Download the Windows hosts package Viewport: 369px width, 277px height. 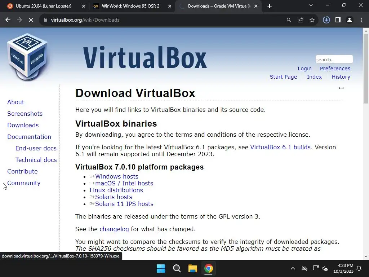click(117, 176)
